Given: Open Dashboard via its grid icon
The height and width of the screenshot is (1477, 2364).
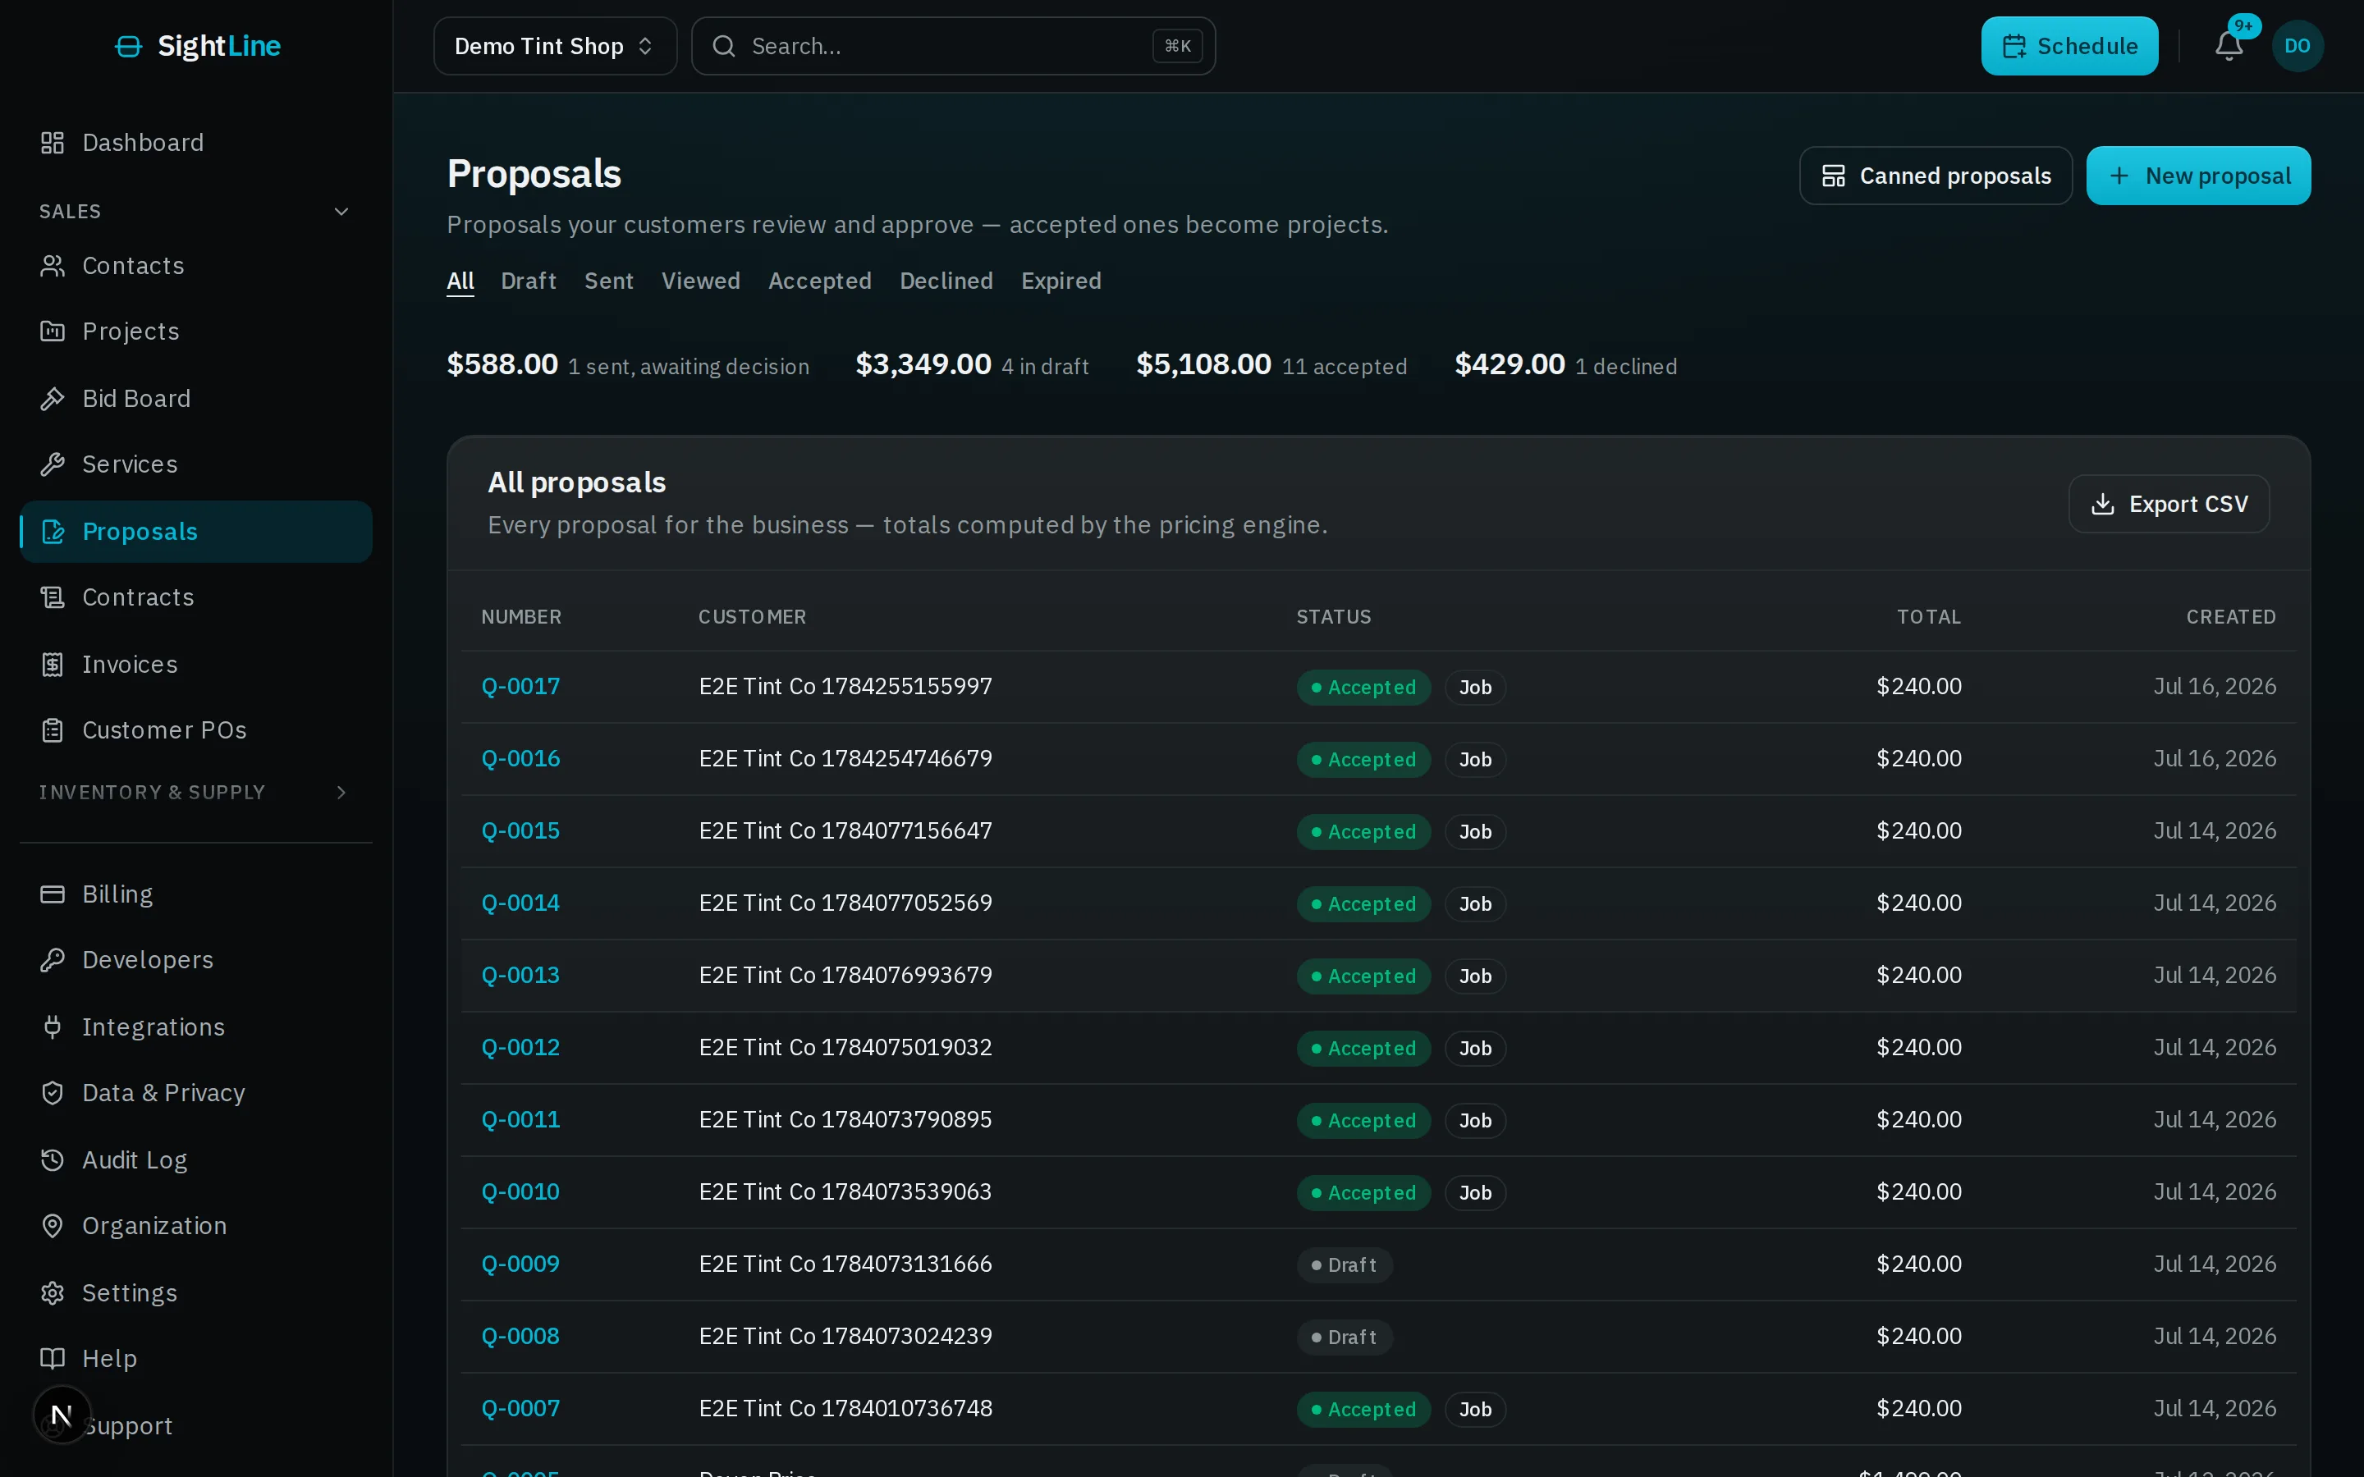Looking at the screenshot, I should (53, 143).
